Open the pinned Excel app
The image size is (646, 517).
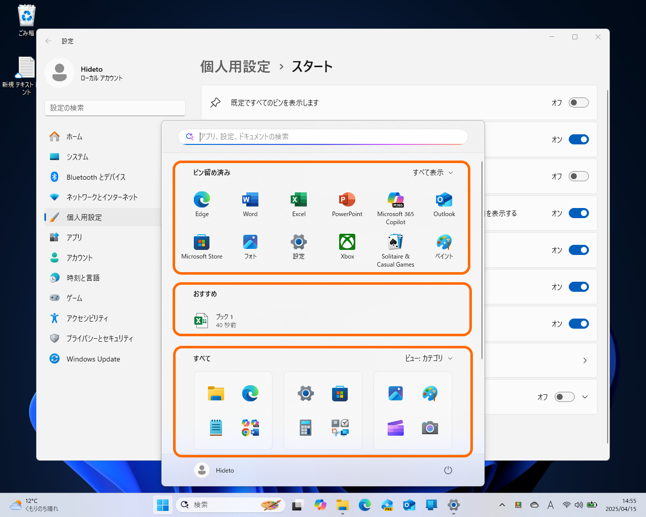point(299,204)
